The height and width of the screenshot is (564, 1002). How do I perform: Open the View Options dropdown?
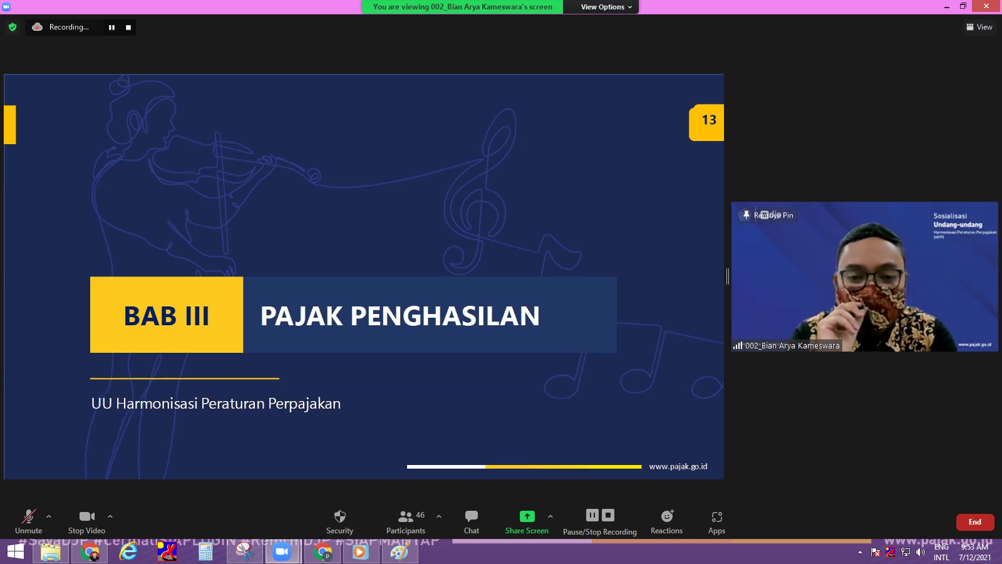(x=606, y=7)
